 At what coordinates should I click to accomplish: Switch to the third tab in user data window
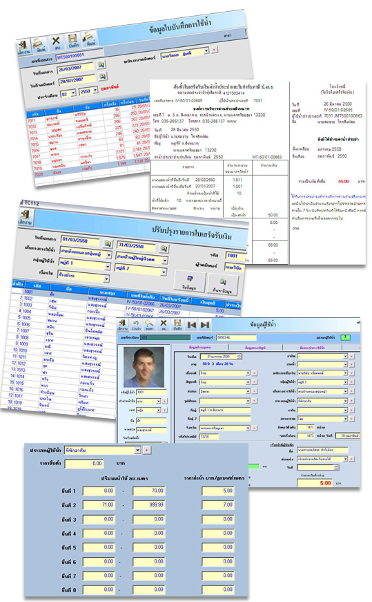312,347
